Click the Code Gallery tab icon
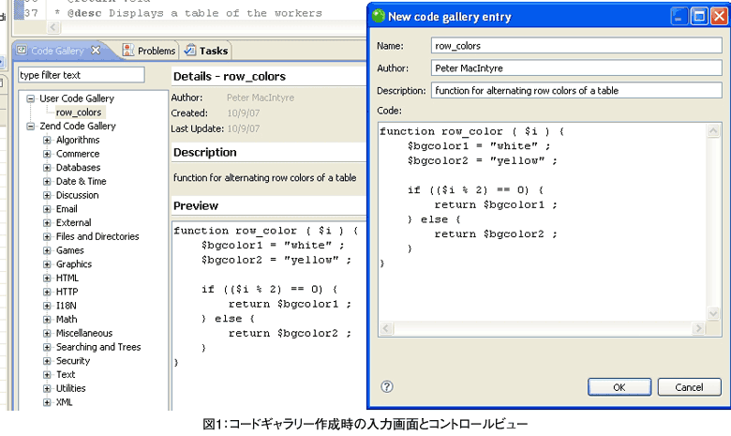731x436 pixels. tap(22, 51)
